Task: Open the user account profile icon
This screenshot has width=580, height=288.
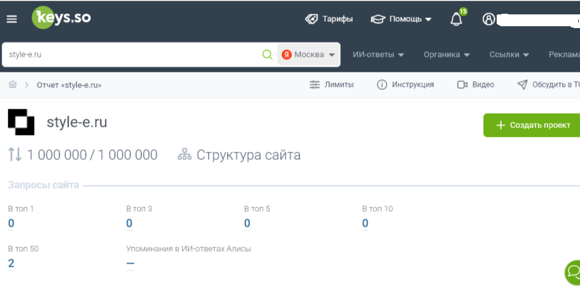Action: click(489, 19)
